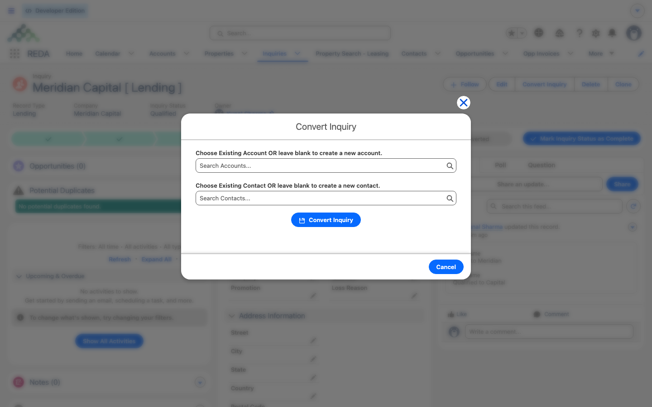Click the blue Convert Inquiry save button

point(326,220)
